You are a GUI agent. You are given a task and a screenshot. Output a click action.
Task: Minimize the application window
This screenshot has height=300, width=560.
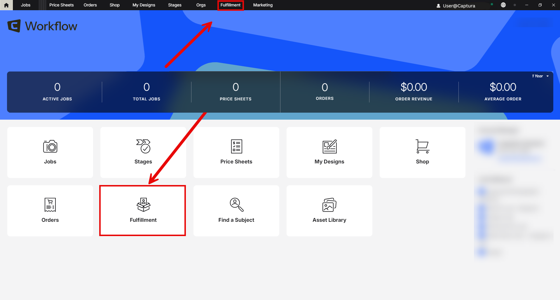pyautogui.click(x=527, y=5)
